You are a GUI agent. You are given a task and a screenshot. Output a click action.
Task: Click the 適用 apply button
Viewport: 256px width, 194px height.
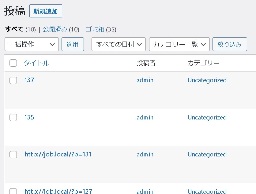(73, 44)
